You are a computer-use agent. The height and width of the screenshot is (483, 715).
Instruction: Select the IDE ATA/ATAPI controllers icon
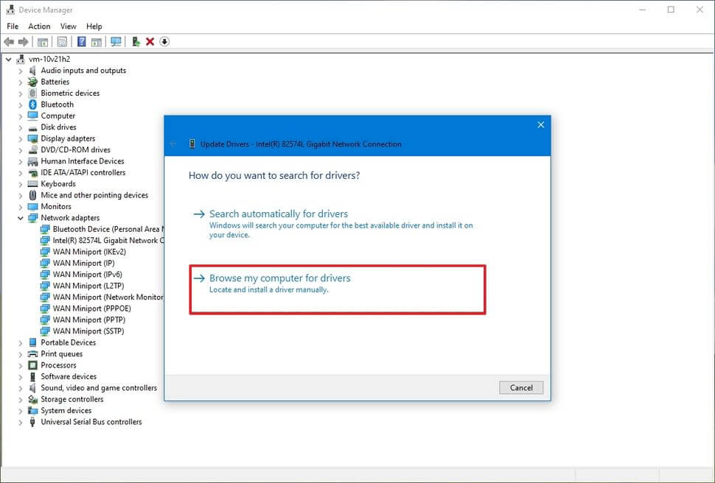(32, 173)
